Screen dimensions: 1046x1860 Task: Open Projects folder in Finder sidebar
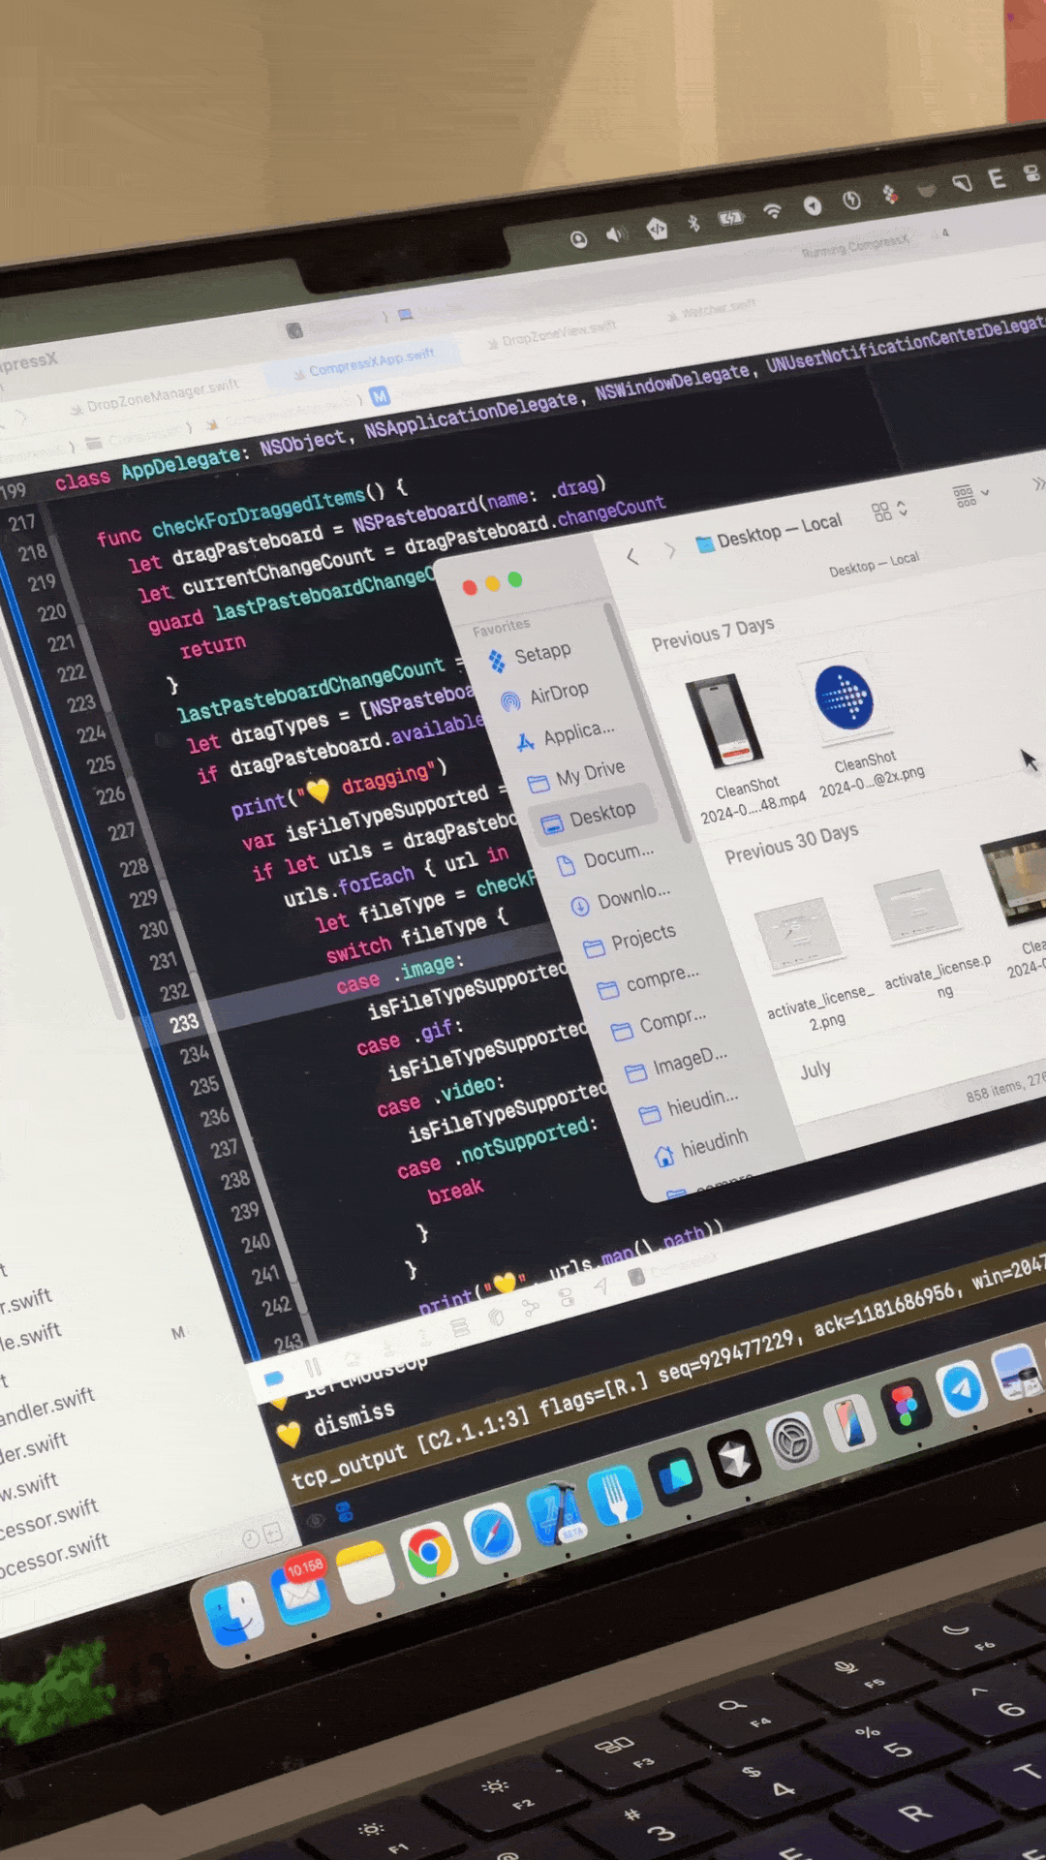point(631,941)
